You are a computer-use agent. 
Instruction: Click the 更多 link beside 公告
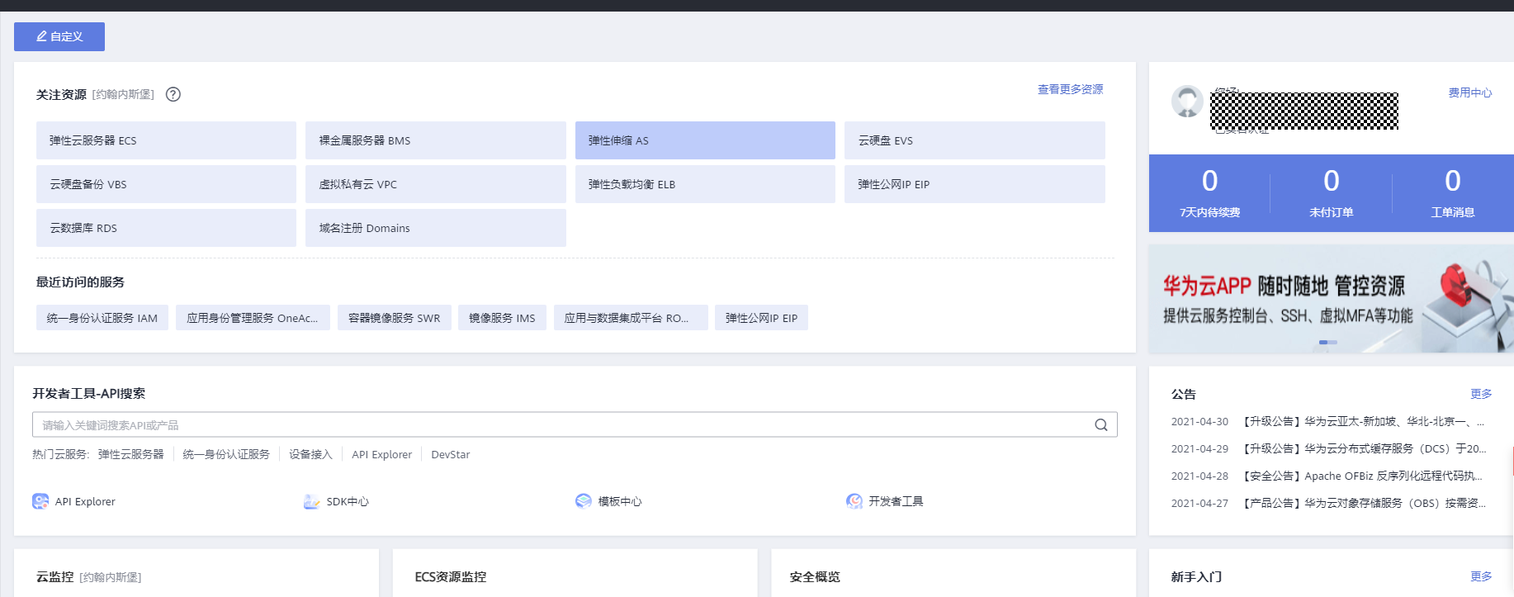[1480, 394]
